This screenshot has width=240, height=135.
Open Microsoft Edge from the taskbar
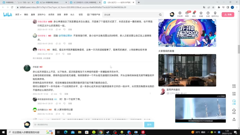(66, 132)
